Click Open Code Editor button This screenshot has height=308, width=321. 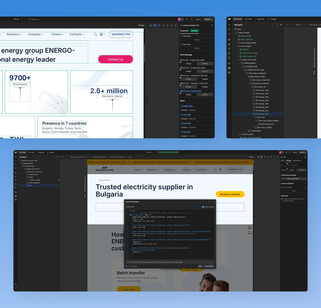pos(293,179)
